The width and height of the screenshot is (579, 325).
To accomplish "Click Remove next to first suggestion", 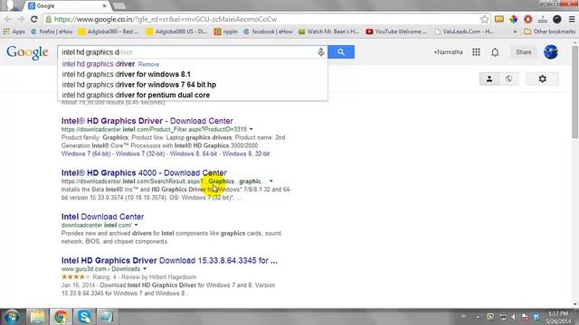I will coord(148,64).
